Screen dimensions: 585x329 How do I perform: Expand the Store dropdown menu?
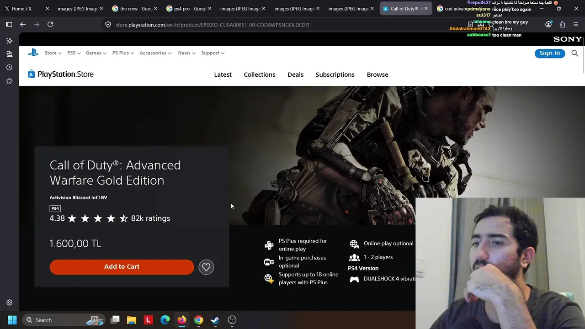53,53
